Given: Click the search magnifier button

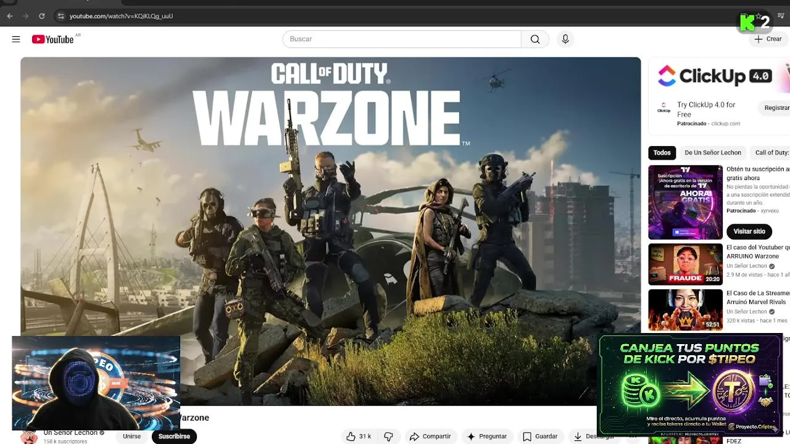Looking at the screenshot, I should 535,39.
